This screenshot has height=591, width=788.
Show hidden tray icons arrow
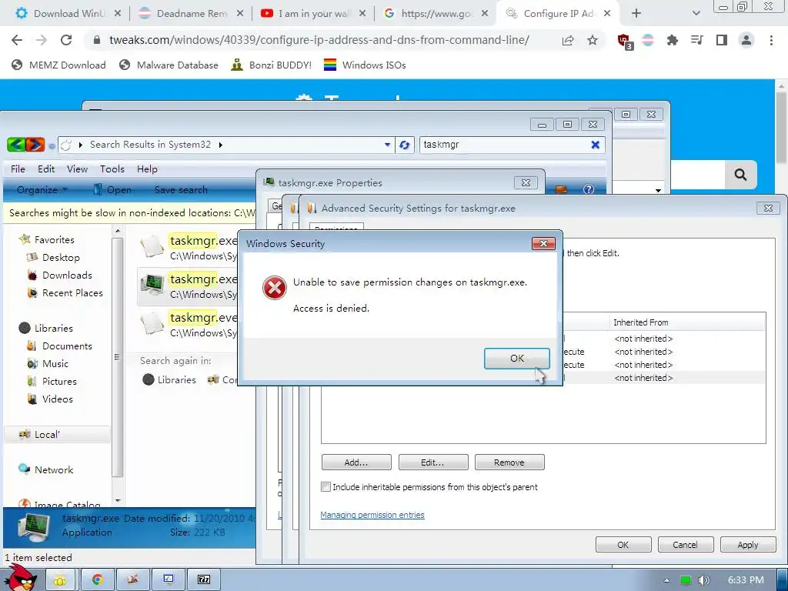click(666, 580)
